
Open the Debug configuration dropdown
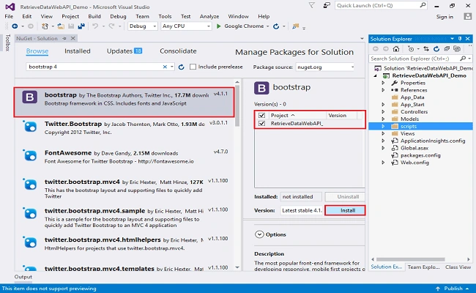(142, 26)
